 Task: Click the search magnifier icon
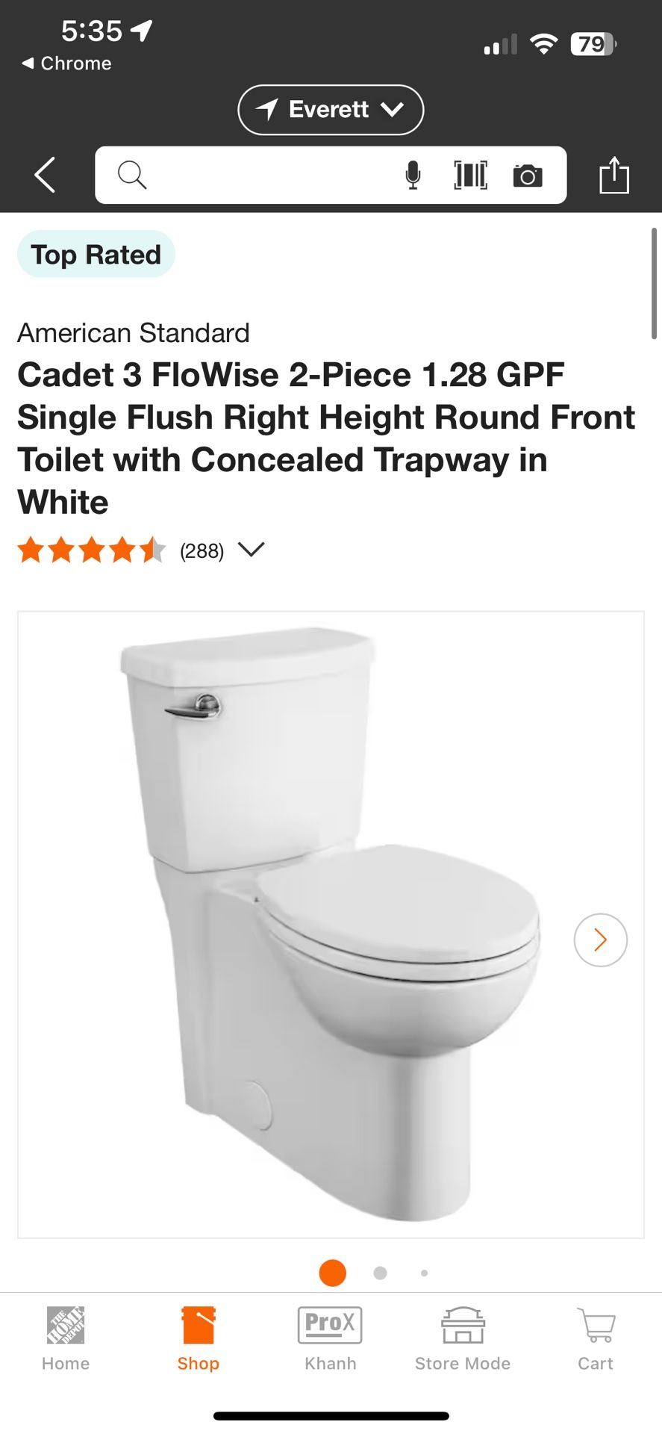click(132, 176)
